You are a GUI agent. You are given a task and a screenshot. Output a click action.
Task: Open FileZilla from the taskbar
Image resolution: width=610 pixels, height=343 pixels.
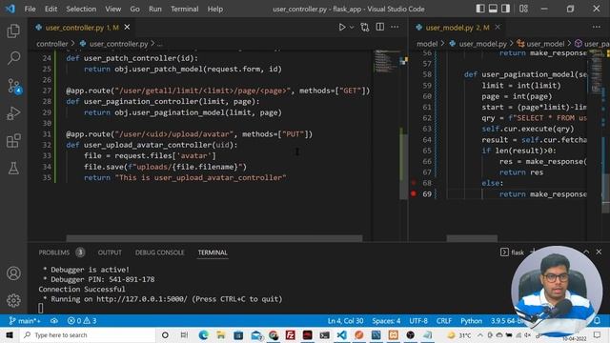point(290,334)
